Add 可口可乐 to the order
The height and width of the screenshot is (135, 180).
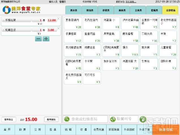(x=92, y=78)
